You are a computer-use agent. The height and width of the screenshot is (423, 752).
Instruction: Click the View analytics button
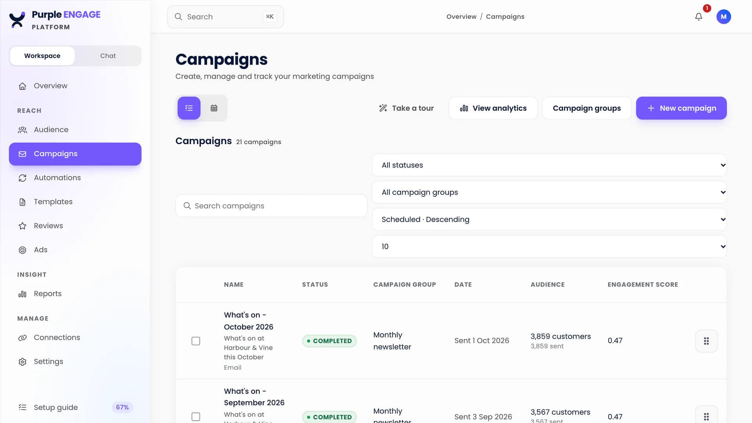point(493,108)
